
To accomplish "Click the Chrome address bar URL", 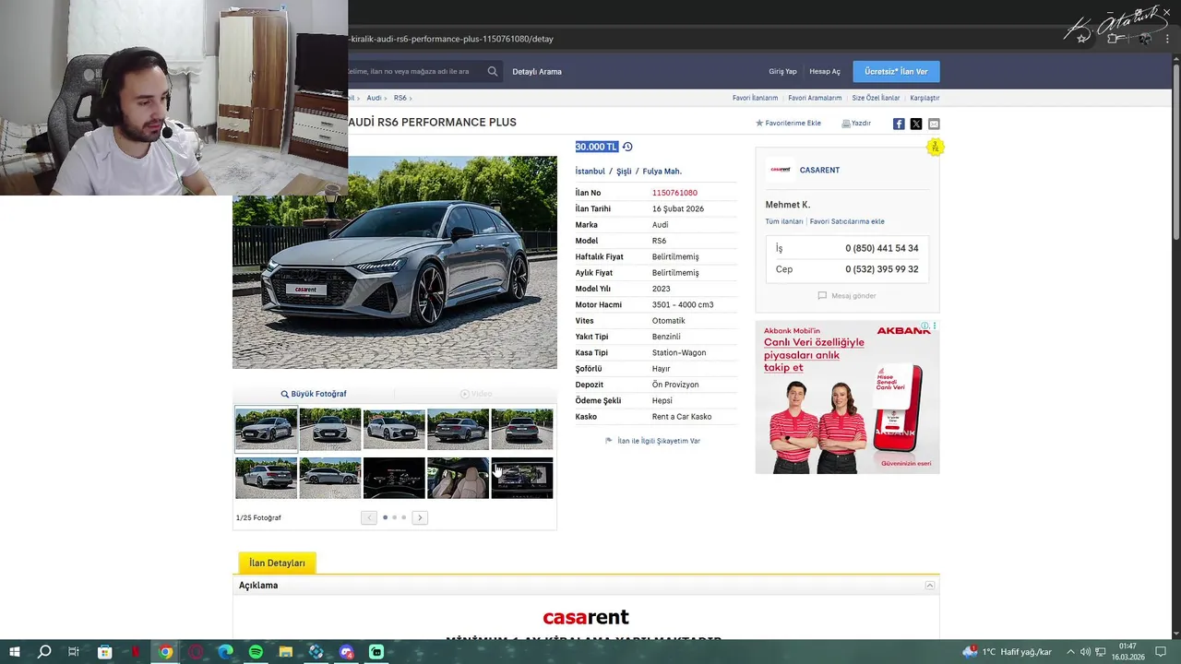I will tap(450, 39).
